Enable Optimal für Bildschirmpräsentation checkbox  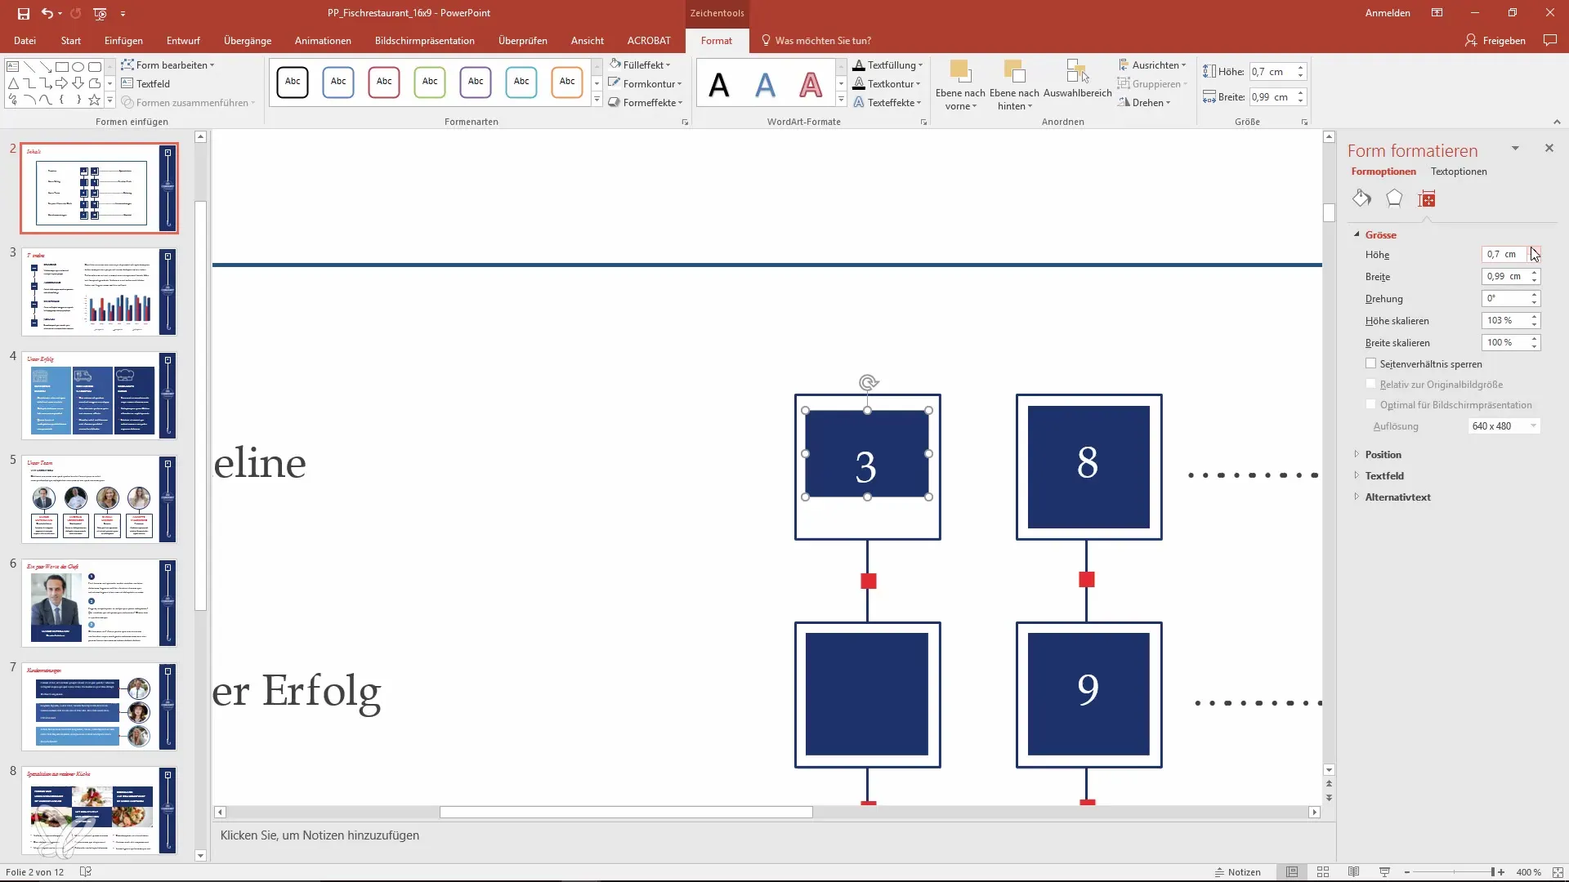1370,404
